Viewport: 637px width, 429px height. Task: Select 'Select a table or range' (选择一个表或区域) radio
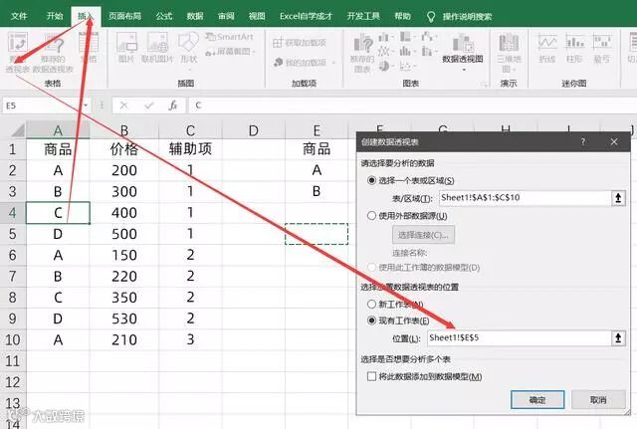(x=371, y=180)
